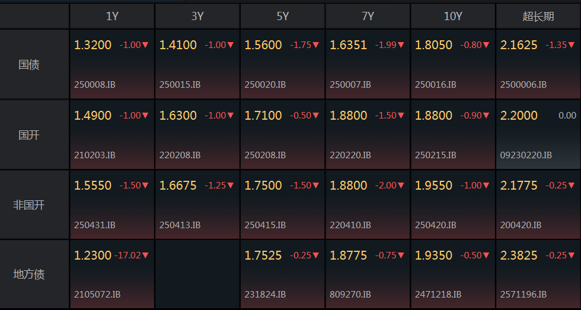Viewport: 581px width, 310px height.
Task: Select the 超长期 column header
Action: [x=538, y=17]
